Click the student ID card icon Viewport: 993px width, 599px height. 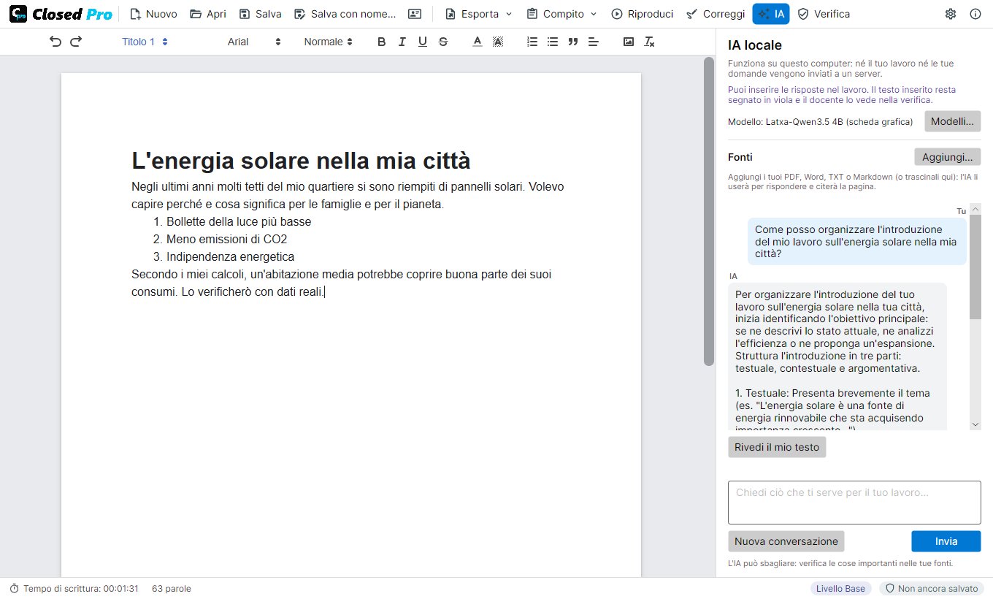point(415,14)
